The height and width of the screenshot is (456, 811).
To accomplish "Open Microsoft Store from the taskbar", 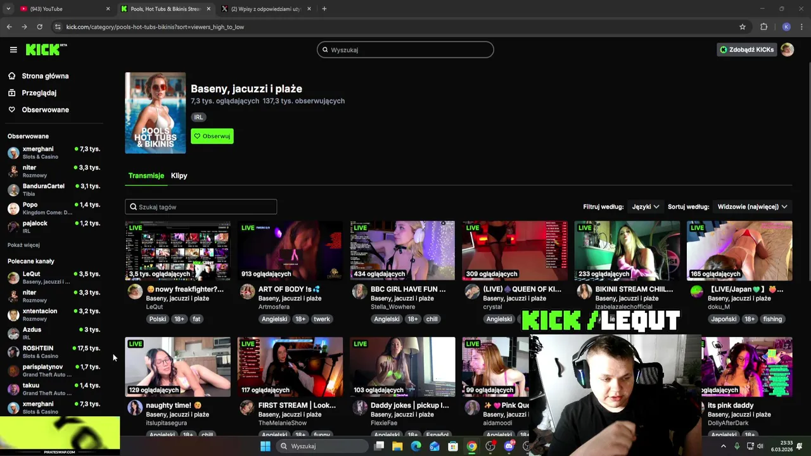I will coord(453,446).
